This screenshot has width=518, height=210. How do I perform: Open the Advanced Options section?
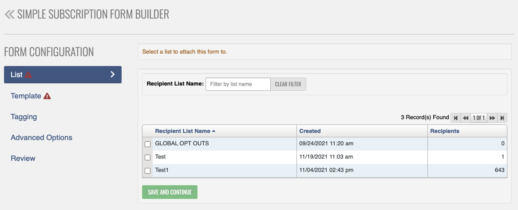coord(42,137)
